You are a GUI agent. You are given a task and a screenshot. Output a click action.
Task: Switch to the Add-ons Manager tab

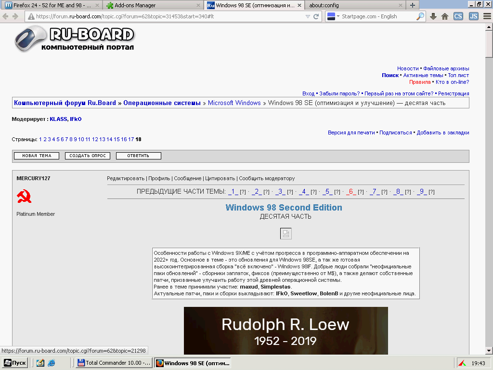pyautogui.click(x=153, y=5)
